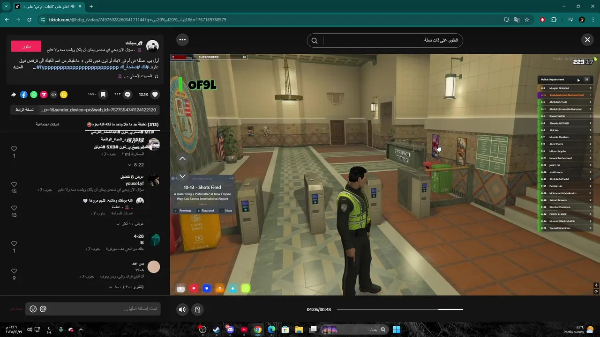Viewport: 600px width, 337px height.
Task: Click the floating player icon beside the speaker
Action: tap(198, 309)
